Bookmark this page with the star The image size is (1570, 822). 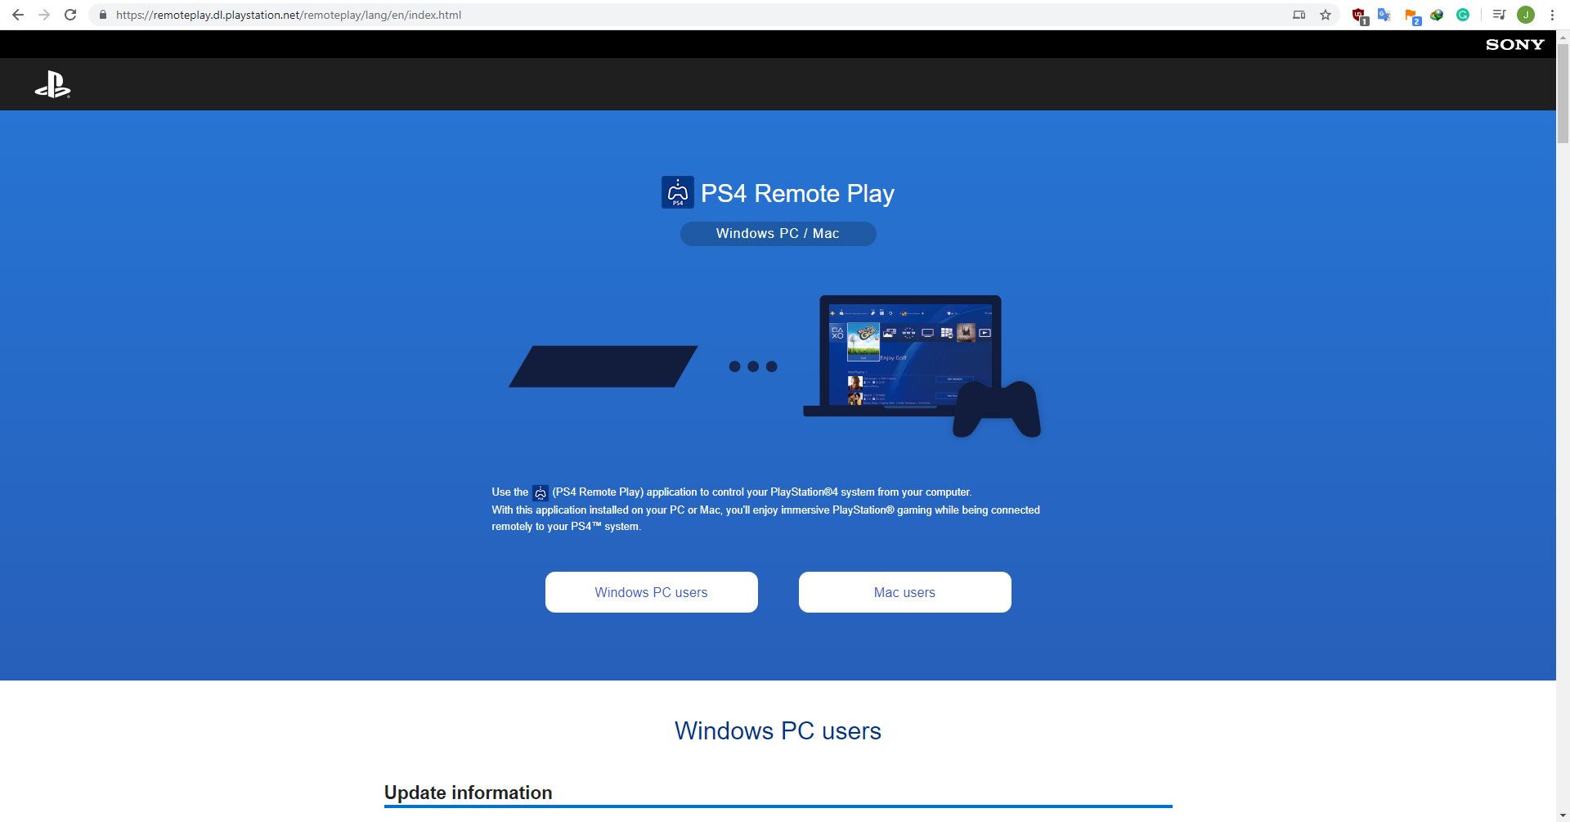(1326, 14)
